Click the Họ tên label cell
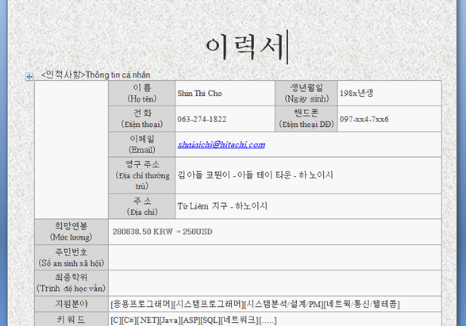The height and width of the screenshot is (326, 466). (142, 94)
